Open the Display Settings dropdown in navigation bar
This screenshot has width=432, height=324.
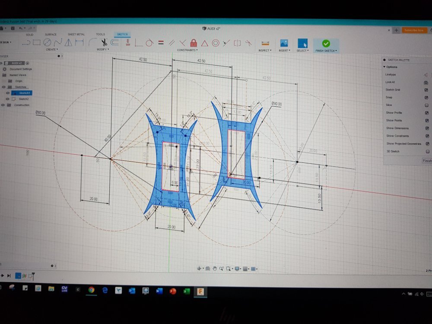[x=238, y=269]
